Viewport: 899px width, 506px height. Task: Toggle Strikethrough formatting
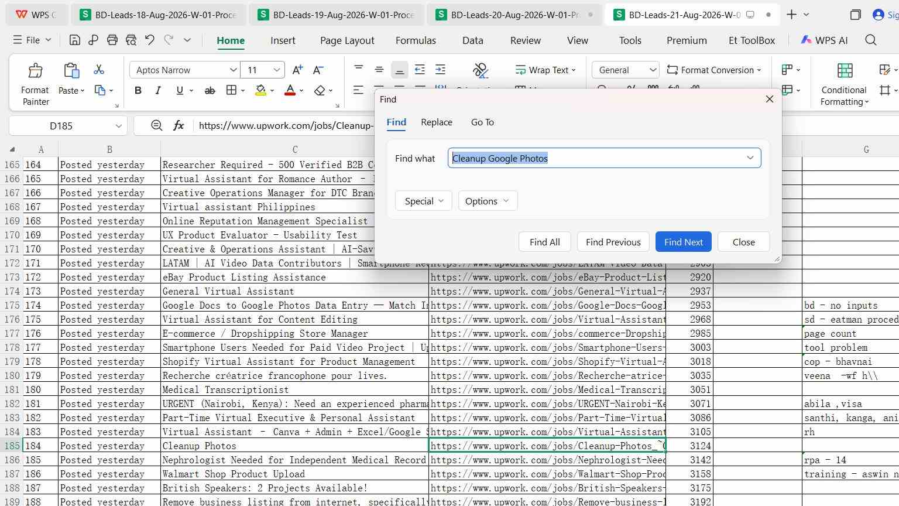[x=210, y=90]
